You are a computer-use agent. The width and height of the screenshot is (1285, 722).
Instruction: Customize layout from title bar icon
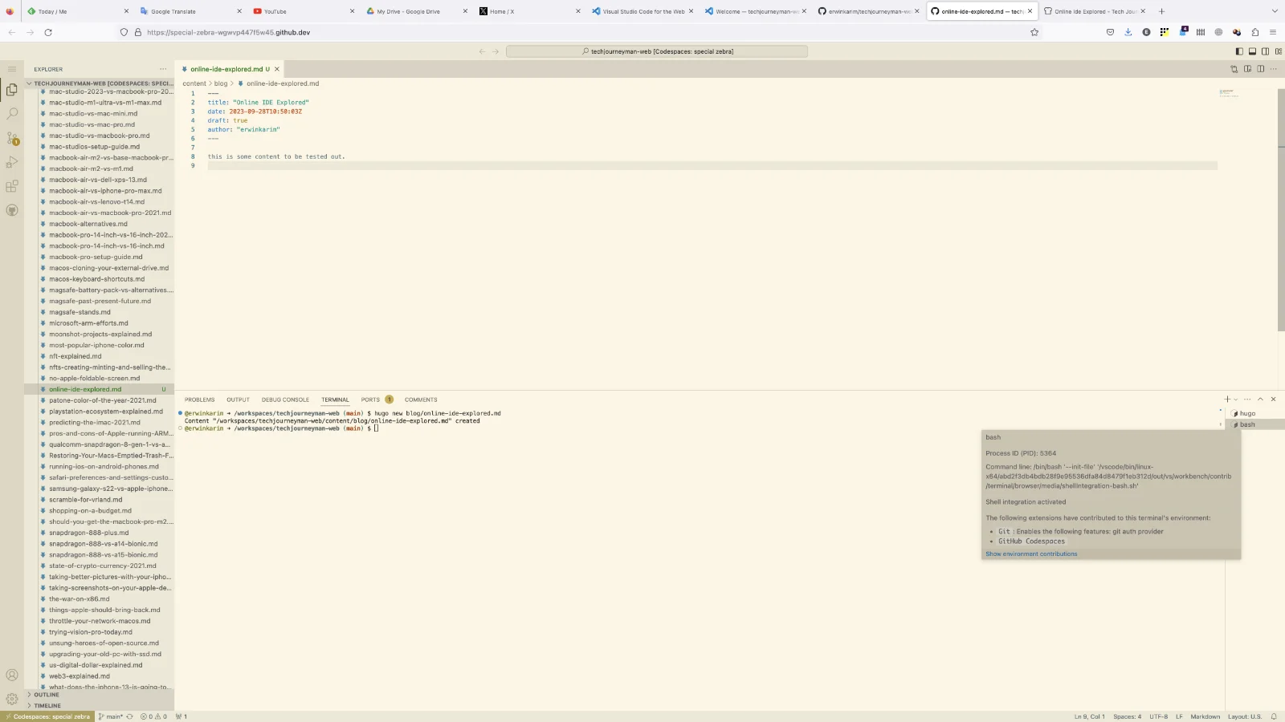coord(1279,51)
